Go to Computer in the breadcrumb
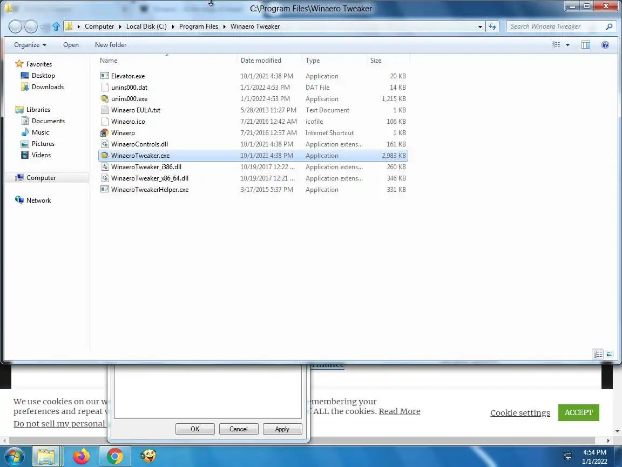This screenshot has height=467, width=622. tap(99, 26)
